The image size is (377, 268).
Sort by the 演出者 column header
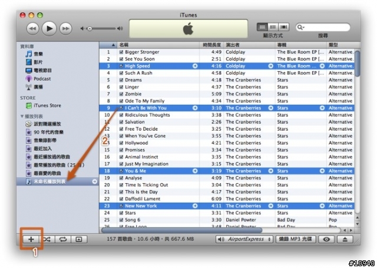point(250,45)
